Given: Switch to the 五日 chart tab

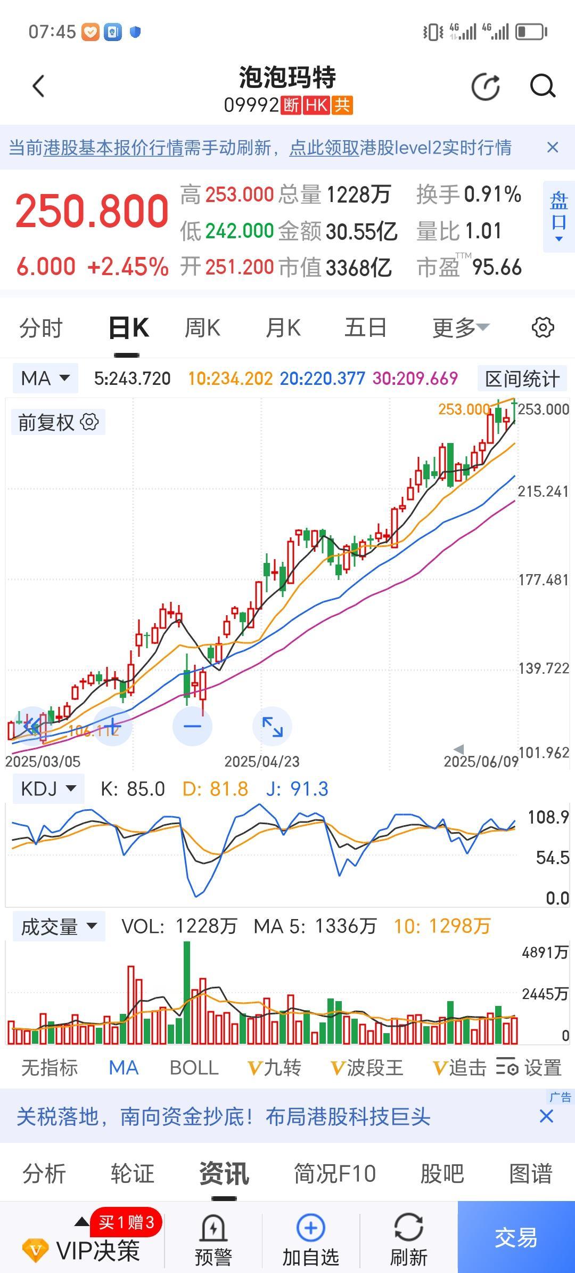Looking at the screenshot, I should pyautogui.click(x=365, y=327).
